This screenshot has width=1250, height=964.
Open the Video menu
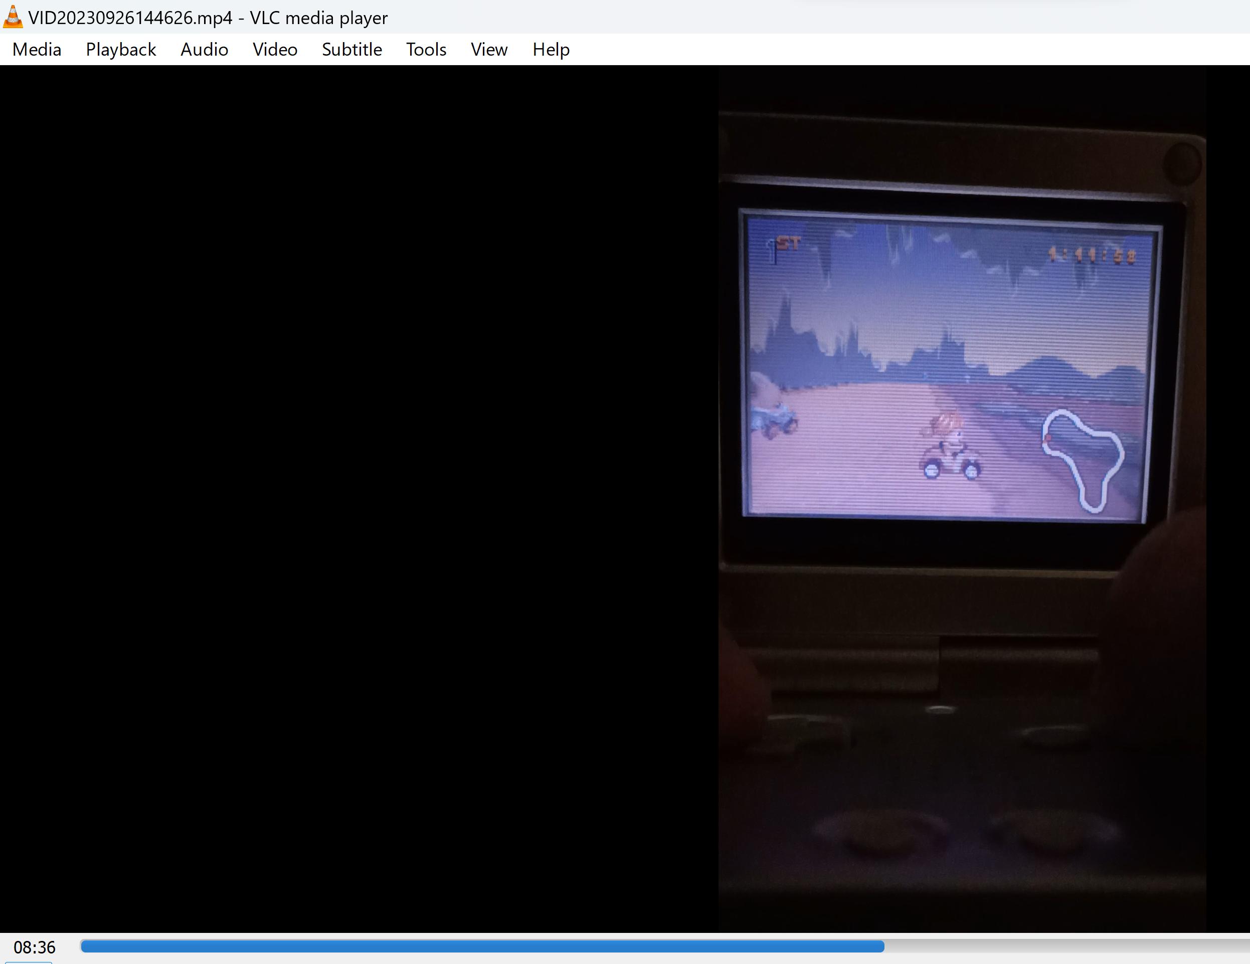tap(275, 50)
